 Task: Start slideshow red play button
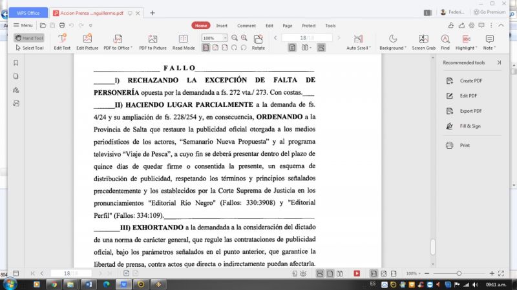[x=357, y=273]
